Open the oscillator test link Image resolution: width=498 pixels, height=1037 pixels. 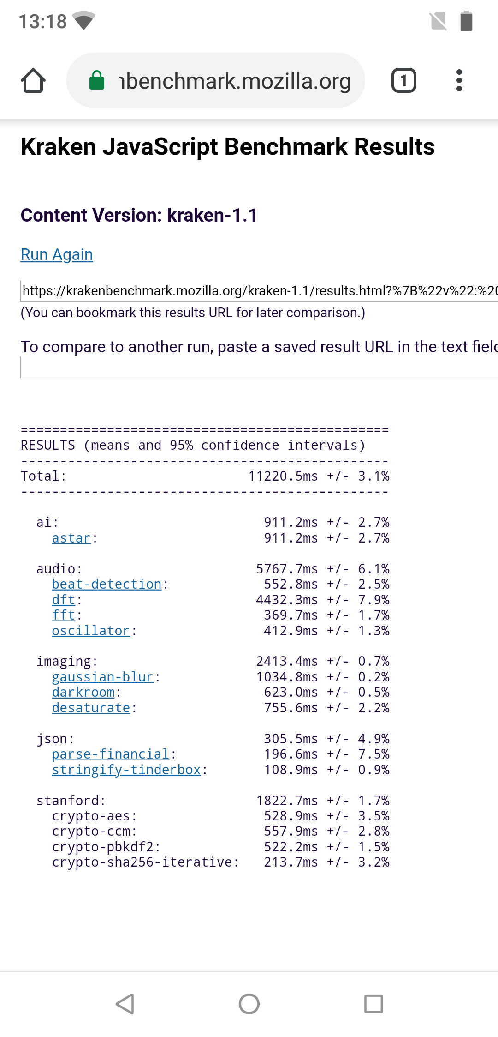tap(91, 631)
